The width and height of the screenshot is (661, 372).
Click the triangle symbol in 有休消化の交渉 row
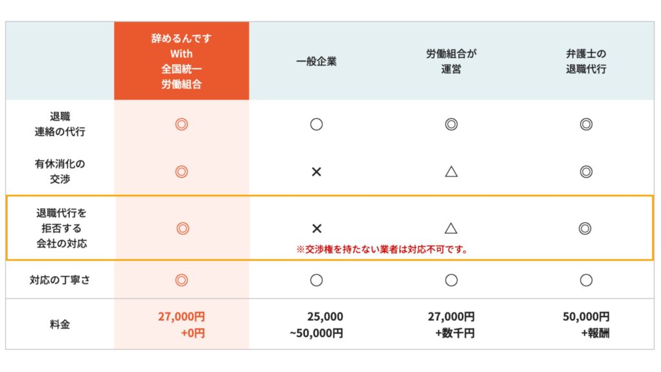click(x=451, y=172)
